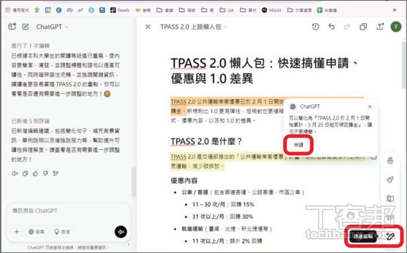The height and width of the screenshot is (253, 407).
Task: Give the reply a thumbs up
Action: (x=35, y=173)
